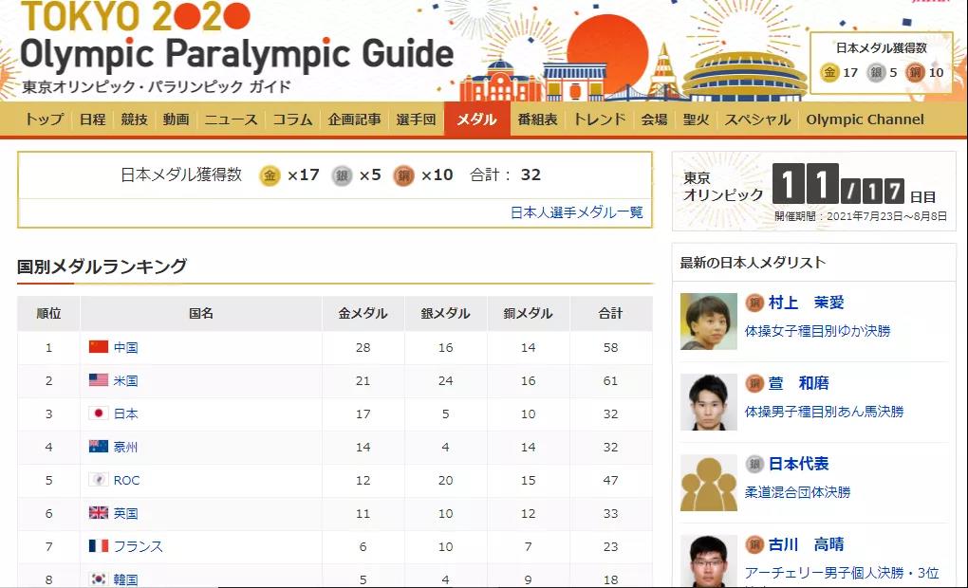Open the 豪州 country link

coord(126,448)
